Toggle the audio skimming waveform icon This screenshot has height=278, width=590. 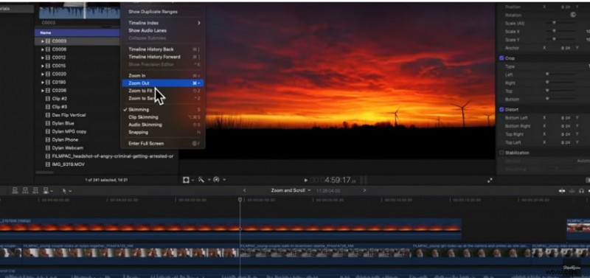coord(572,191)
